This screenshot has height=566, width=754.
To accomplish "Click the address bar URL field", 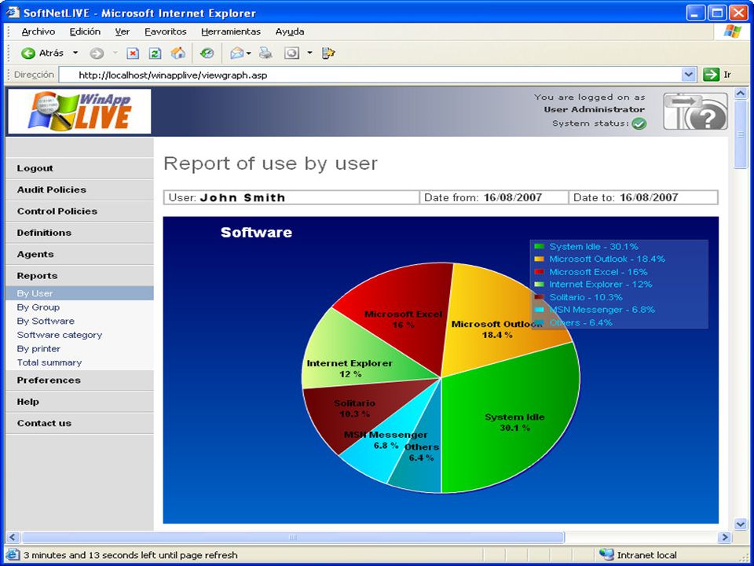I will [370, 75].
